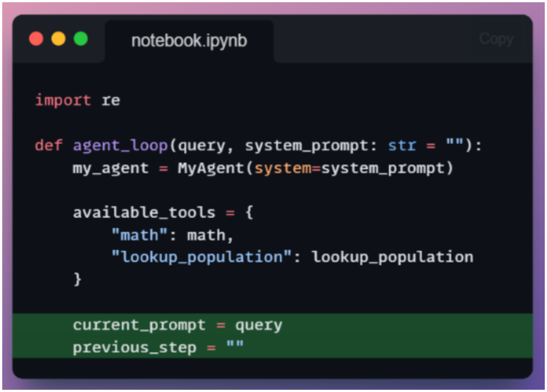Click the highlighted current_prompt variable
The width and height of the screenshot is (547, 392).
click(139, 326)
